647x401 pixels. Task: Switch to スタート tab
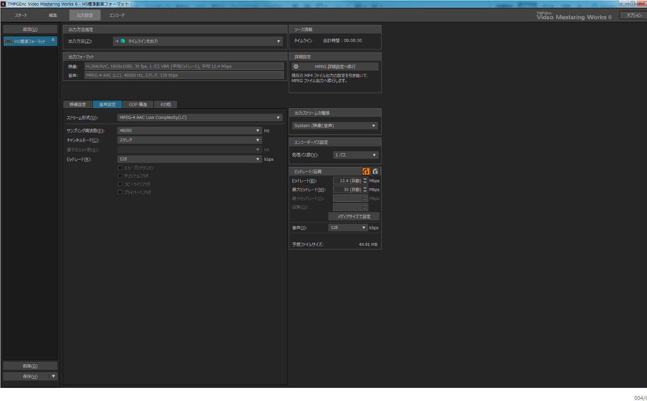21,15
